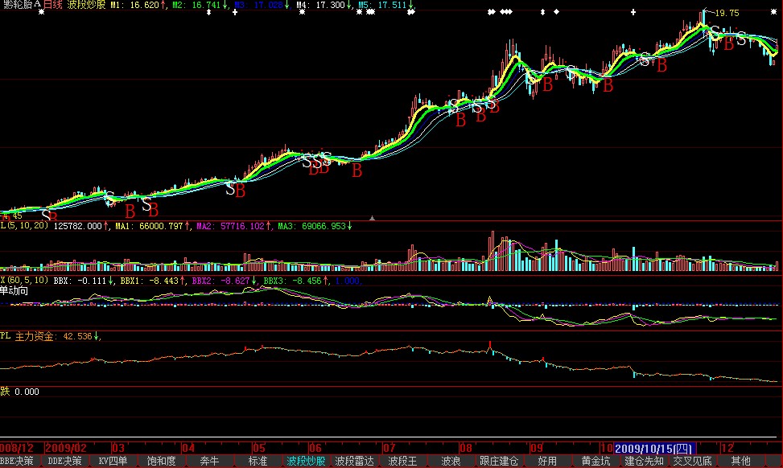Open the DDE决策 indicator tab

[x=65, y=462]
